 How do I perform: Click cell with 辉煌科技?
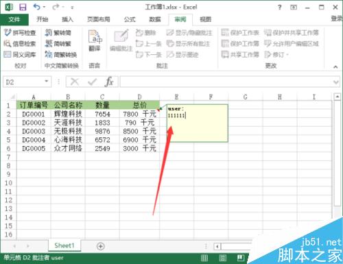tap(68, 114)
